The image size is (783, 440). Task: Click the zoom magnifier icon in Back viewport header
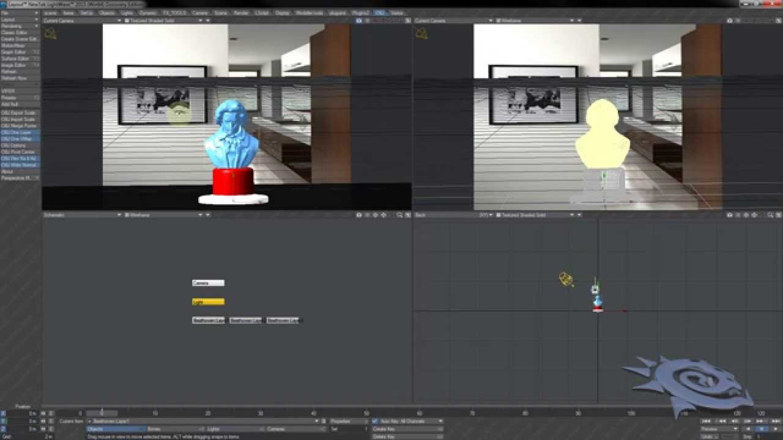(771, 215)
